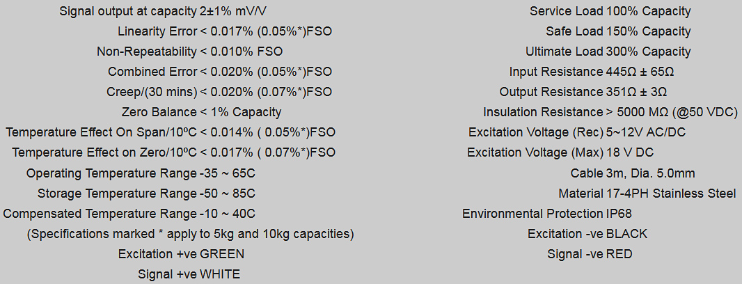Click the Service Load 100% Capacity line

tap(610, 11)
